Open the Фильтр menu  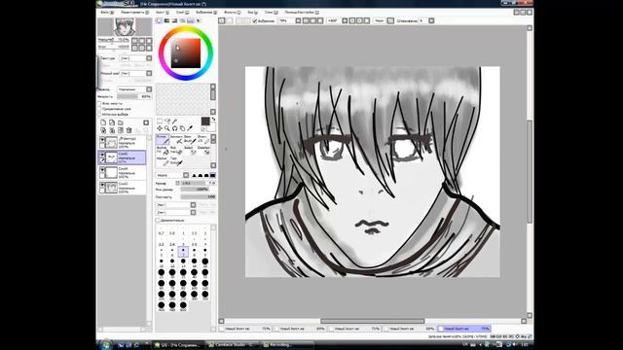click(232, 13)
